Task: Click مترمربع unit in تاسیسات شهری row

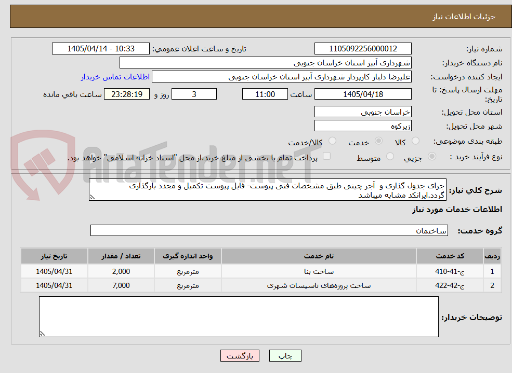Action: coord(188,285)
